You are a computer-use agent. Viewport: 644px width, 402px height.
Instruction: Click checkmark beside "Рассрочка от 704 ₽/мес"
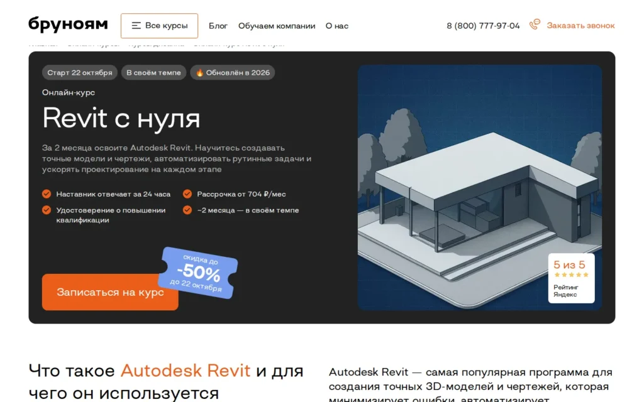(187, 194)
